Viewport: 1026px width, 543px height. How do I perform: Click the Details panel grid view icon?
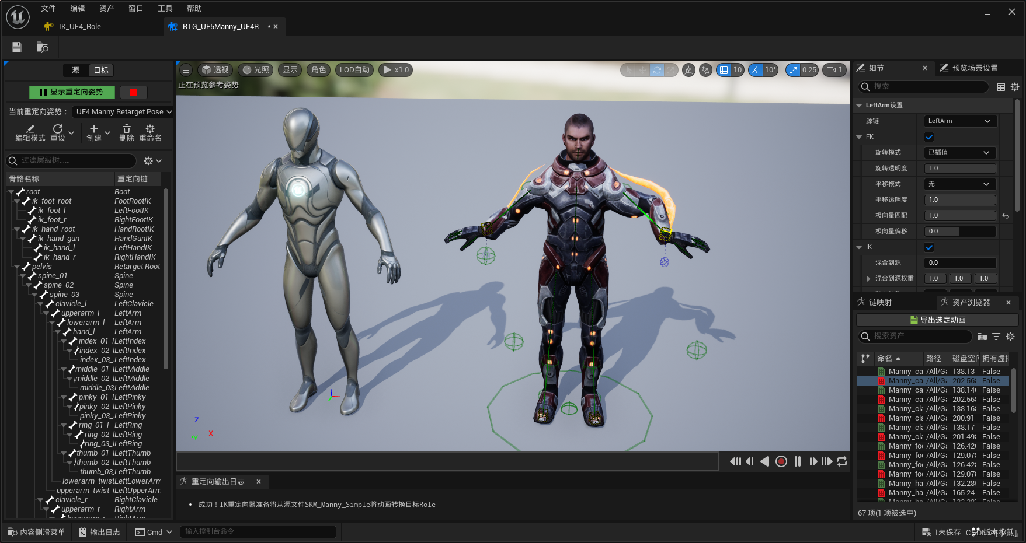[1001, 87]
